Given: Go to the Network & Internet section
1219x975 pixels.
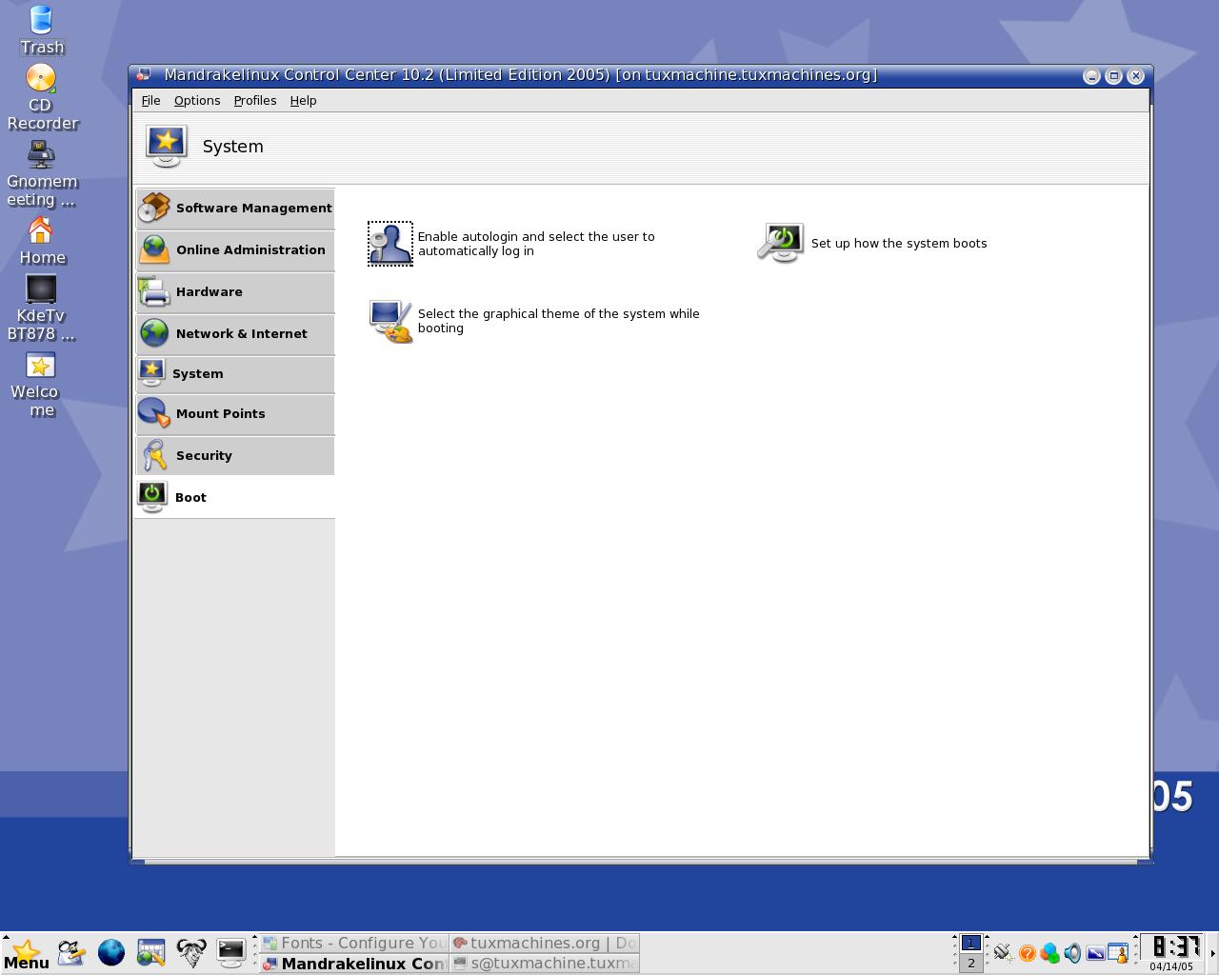Looking at the screenshot, I should click(234, 333).
